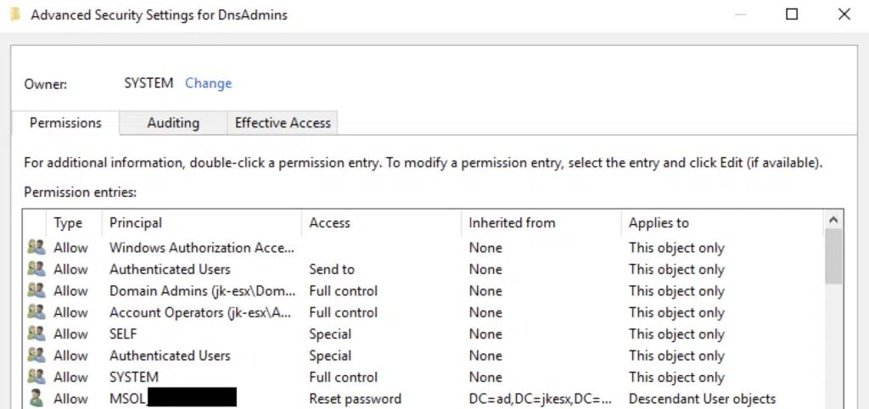Click the permission list scrollbar thumb

(834, 255)
